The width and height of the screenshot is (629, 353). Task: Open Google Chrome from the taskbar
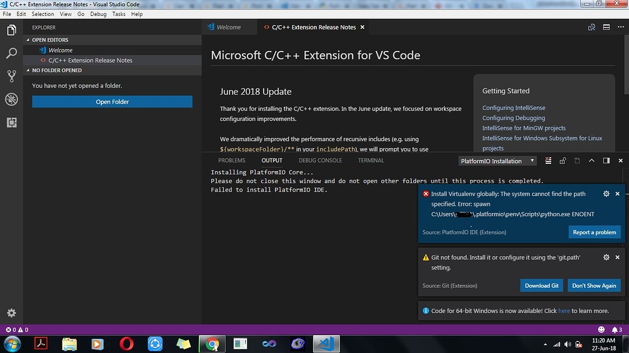(212, 344)
